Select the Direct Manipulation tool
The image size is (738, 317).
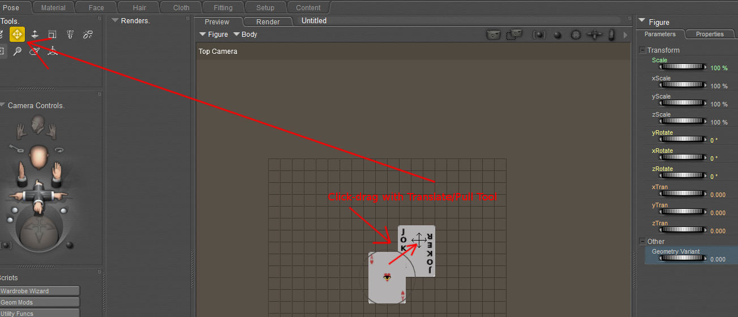coord(53,52)
